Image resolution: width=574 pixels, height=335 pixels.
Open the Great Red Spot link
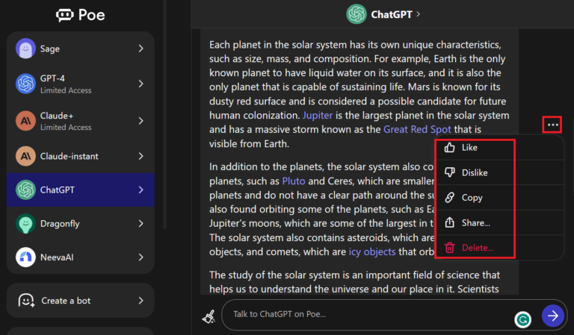coord(417,129)
